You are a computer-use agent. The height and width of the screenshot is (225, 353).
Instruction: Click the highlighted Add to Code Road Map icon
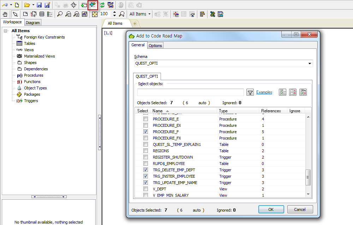pos(92,5)
